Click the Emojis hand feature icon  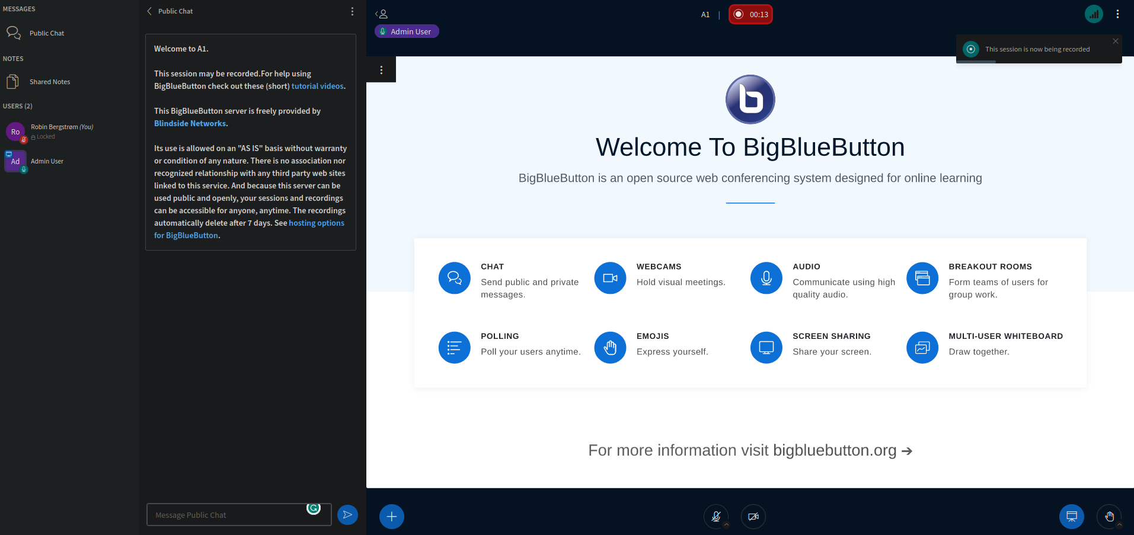coord(611,348)
